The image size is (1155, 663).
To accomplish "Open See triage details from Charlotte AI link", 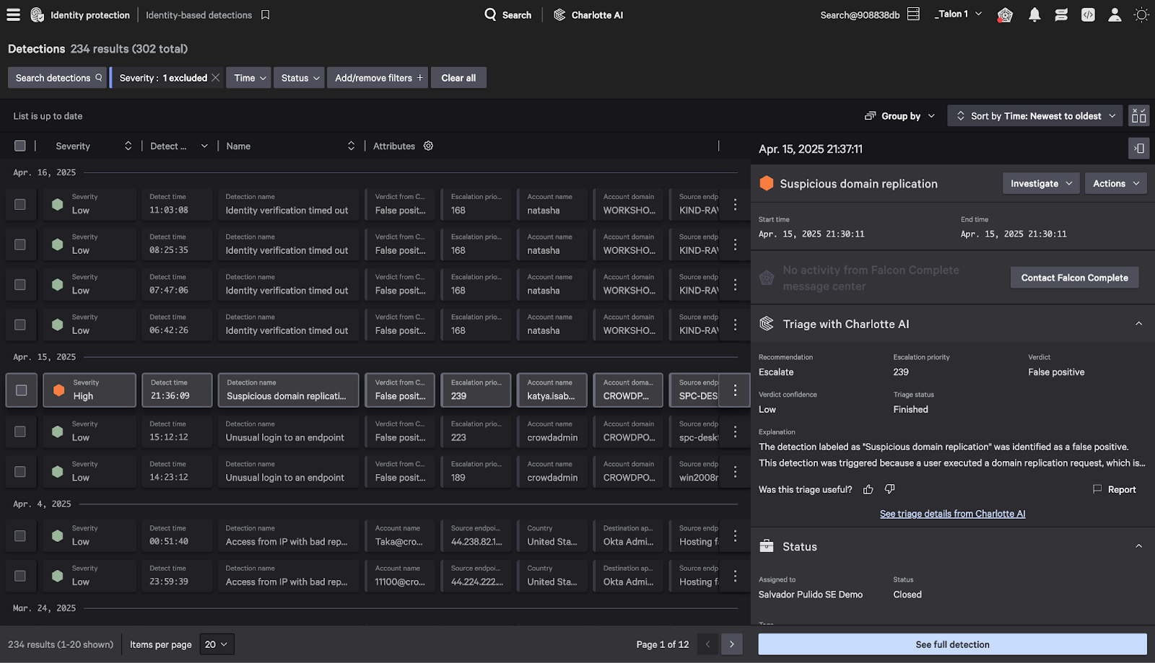I will 952,514.
